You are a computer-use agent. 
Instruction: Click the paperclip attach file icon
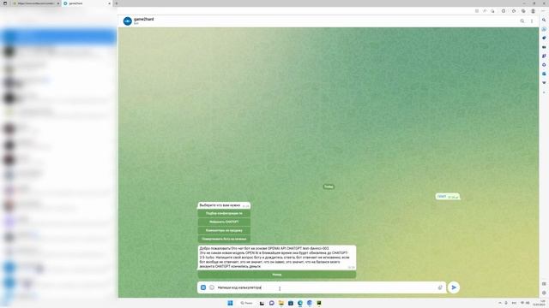(440, 287)
